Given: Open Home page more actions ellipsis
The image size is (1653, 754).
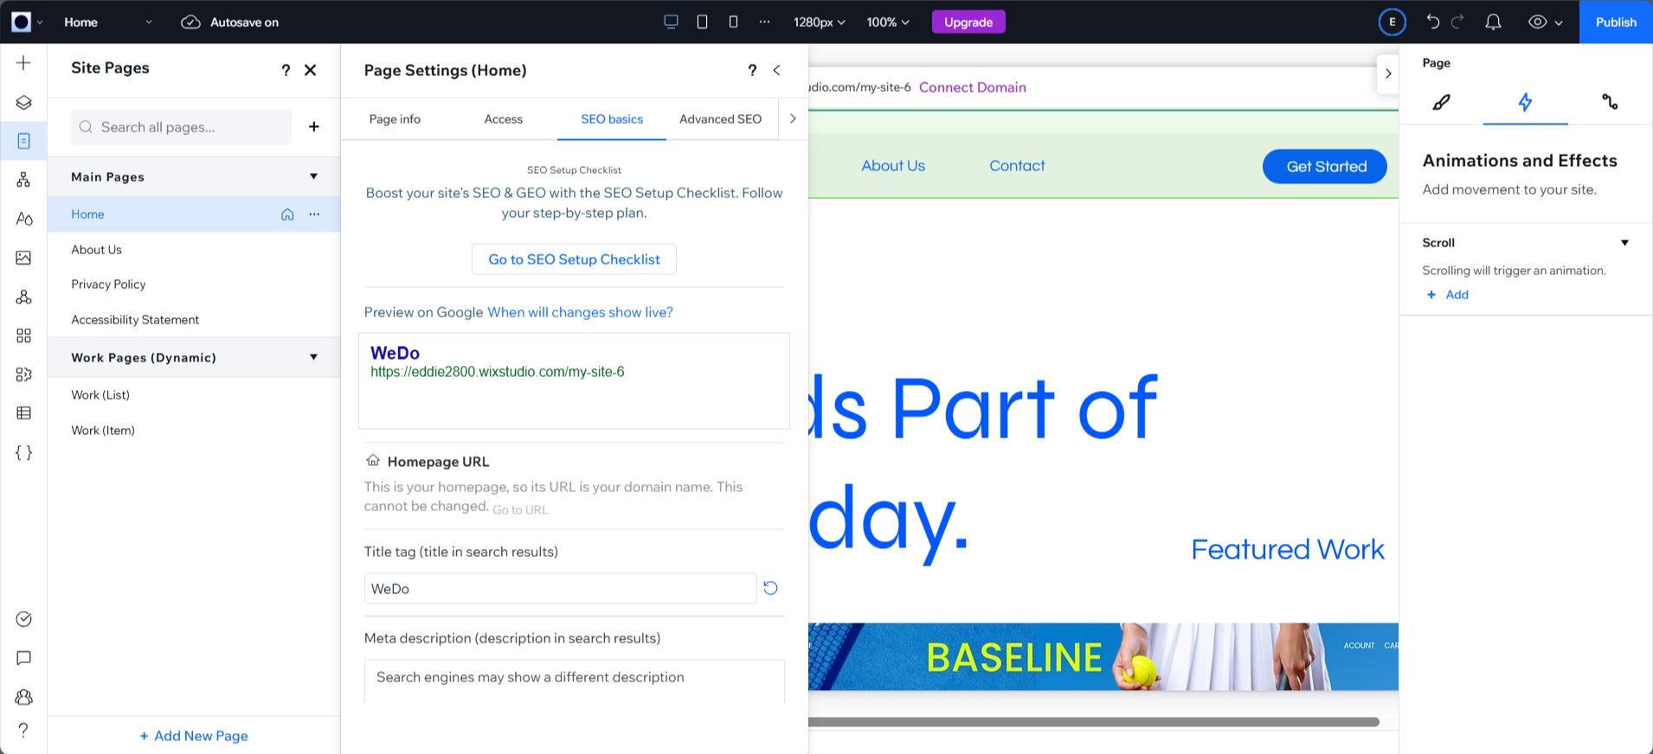Looking at the screenshot, I should click(314, 214).
